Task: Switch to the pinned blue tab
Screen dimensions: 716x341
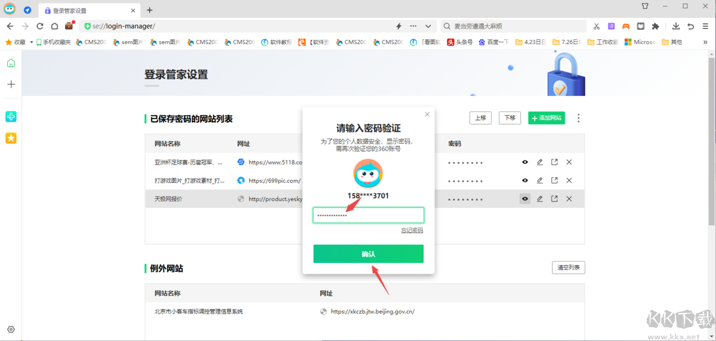Action: coord(27,10)
